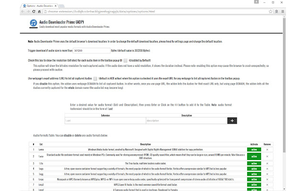Focus the description input field

(186, 121)
